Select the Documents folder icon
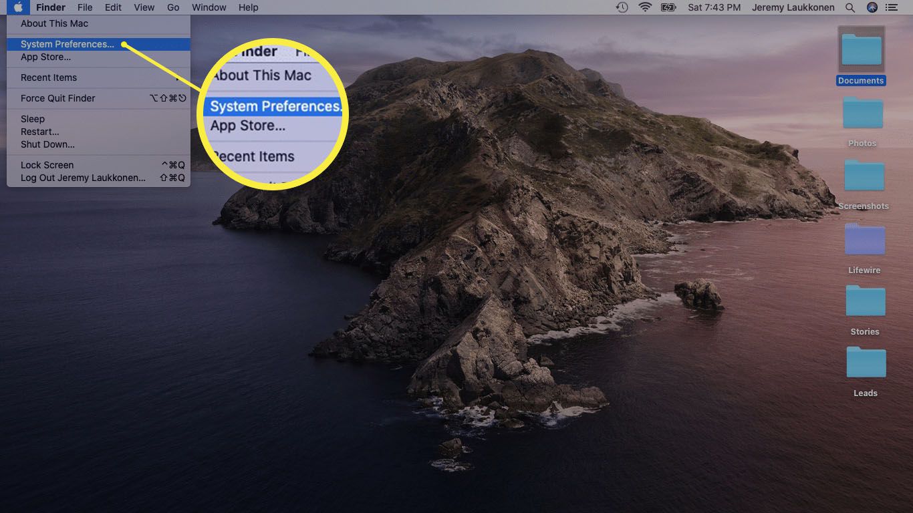 tap(862, 50)
